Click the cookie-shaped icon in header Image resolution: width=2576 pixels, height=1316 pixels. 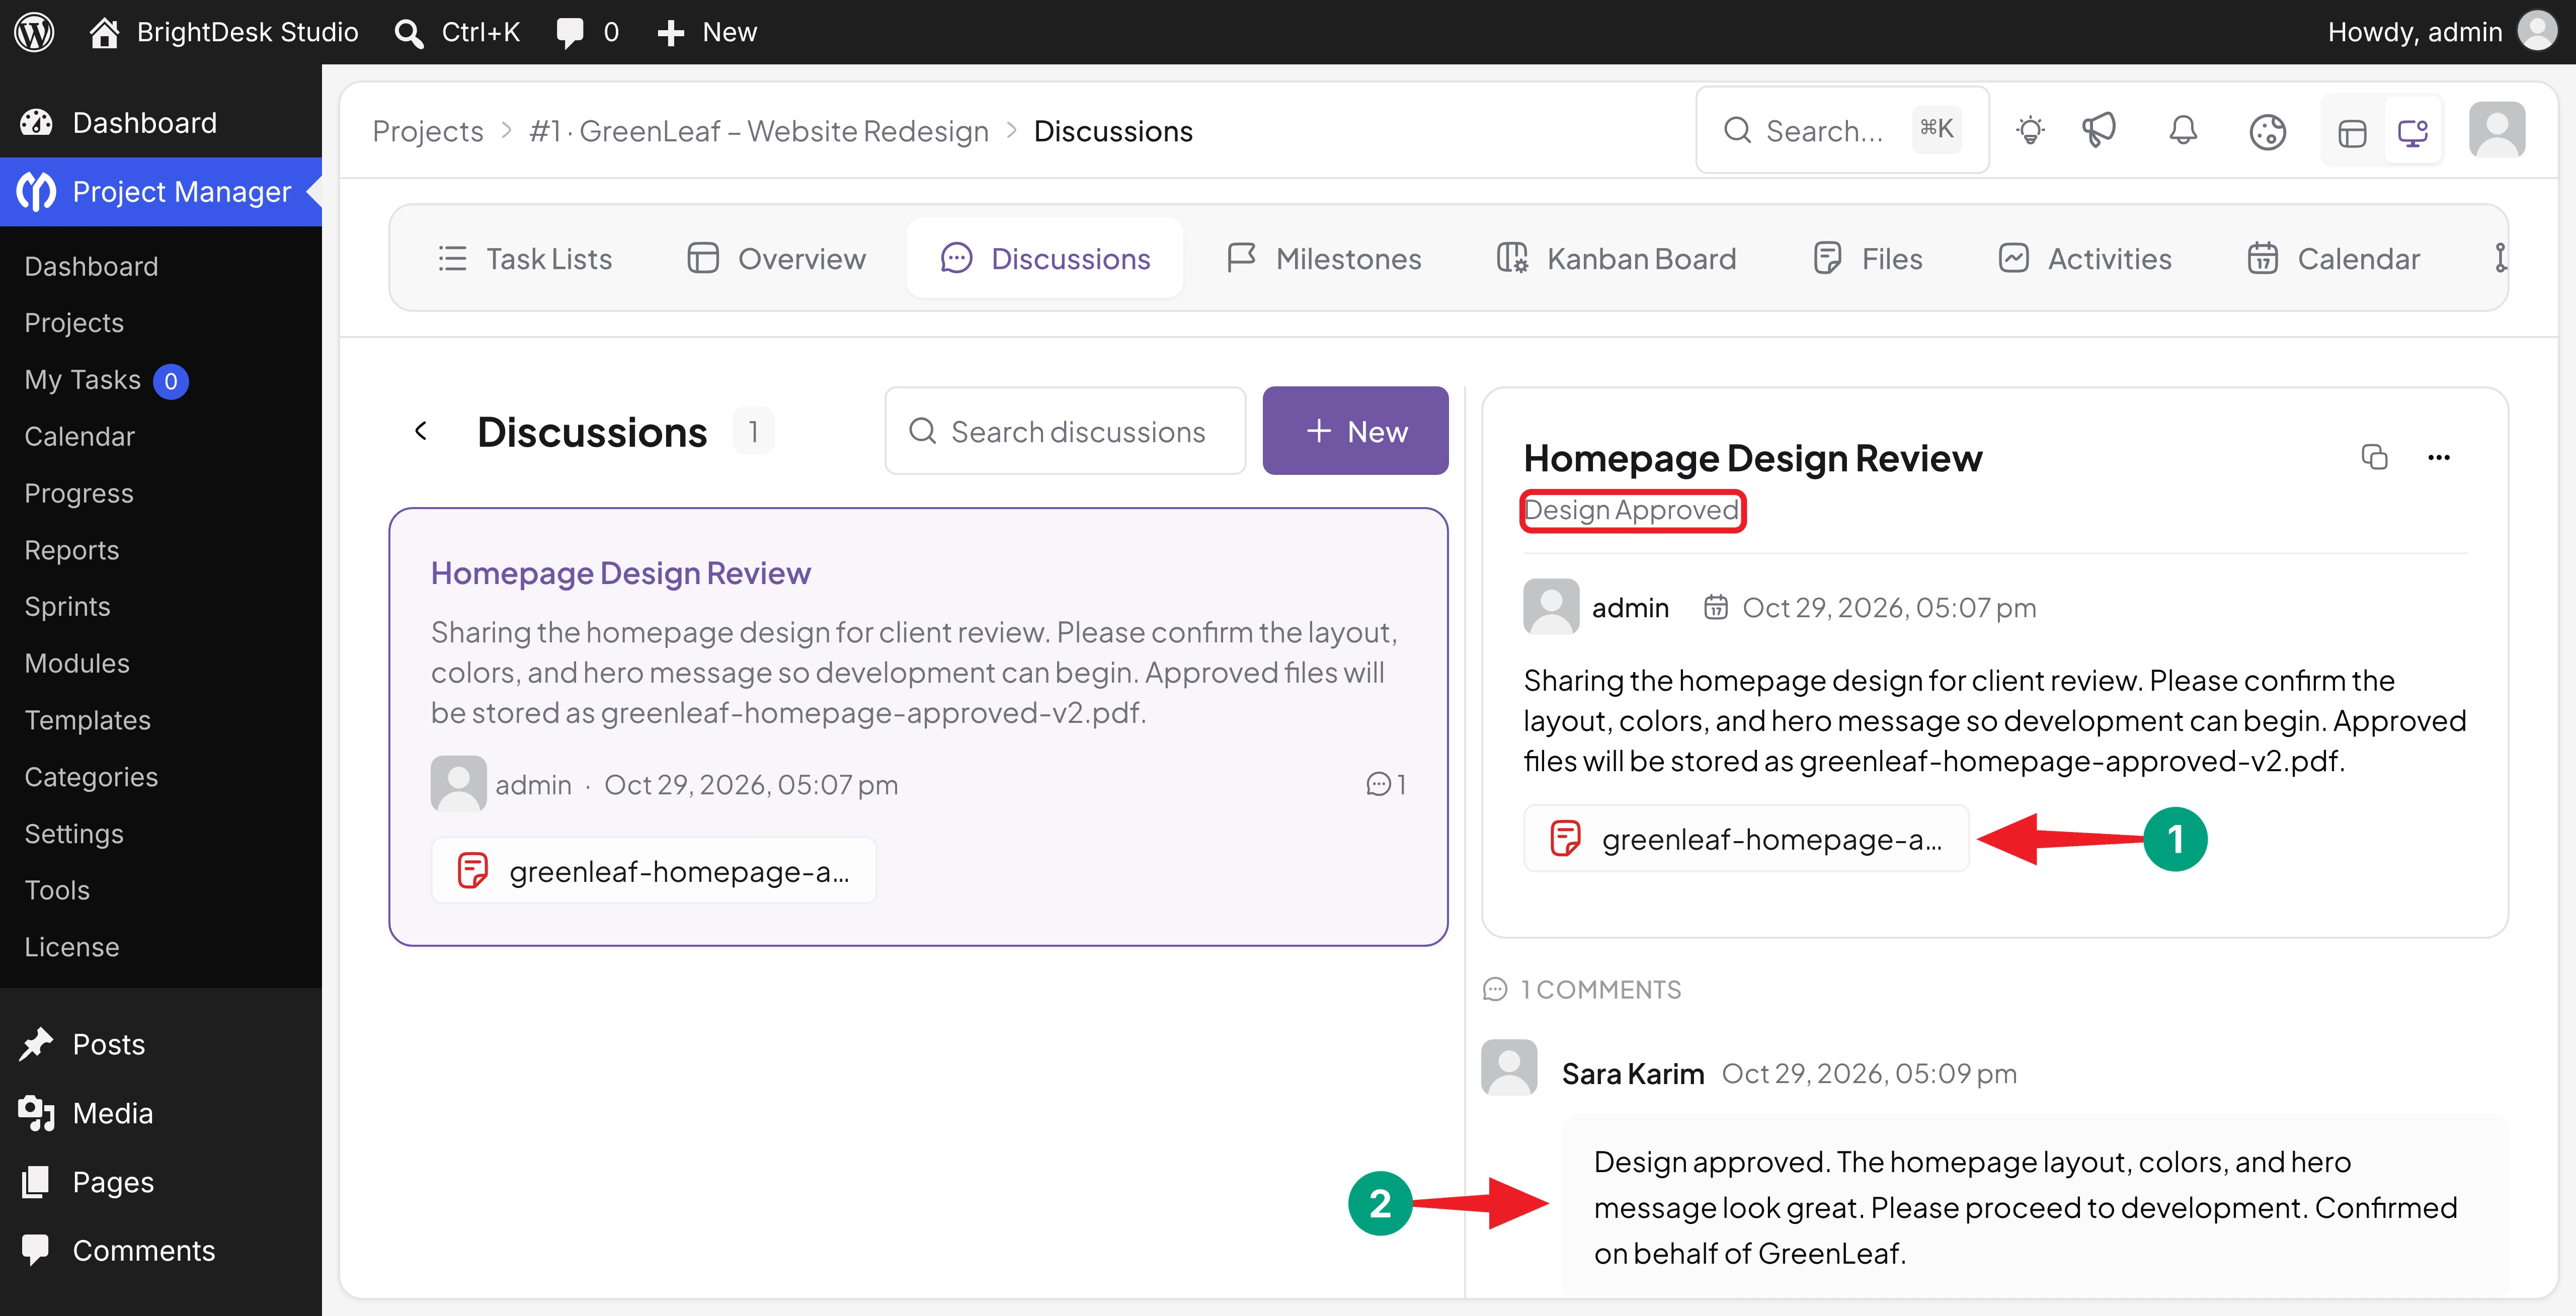coord(2267,131)
